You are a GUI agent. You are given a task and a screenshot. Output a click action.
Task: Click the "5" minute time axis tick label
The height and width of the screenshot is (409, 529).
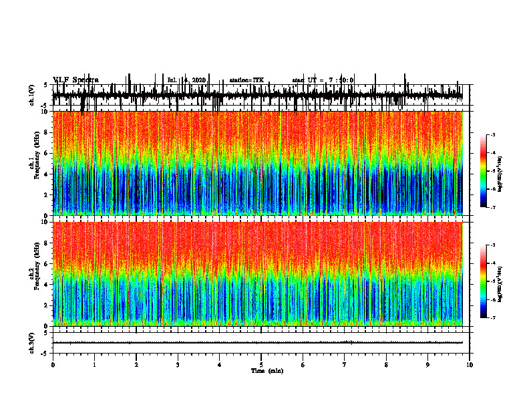tap(261, 365)
